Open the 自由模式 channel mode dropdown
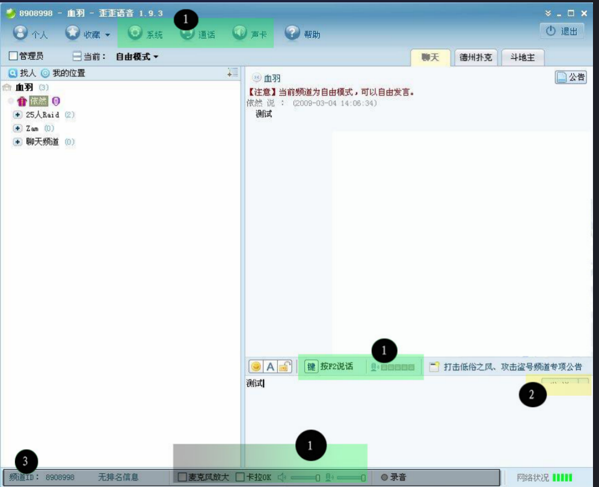599x487 pixels. pyautogui.click(x=137, y=57)
